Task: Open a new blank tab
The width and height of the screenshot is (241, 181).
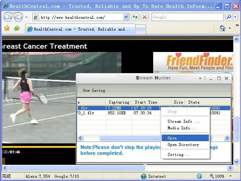Action: click(141, 29)
